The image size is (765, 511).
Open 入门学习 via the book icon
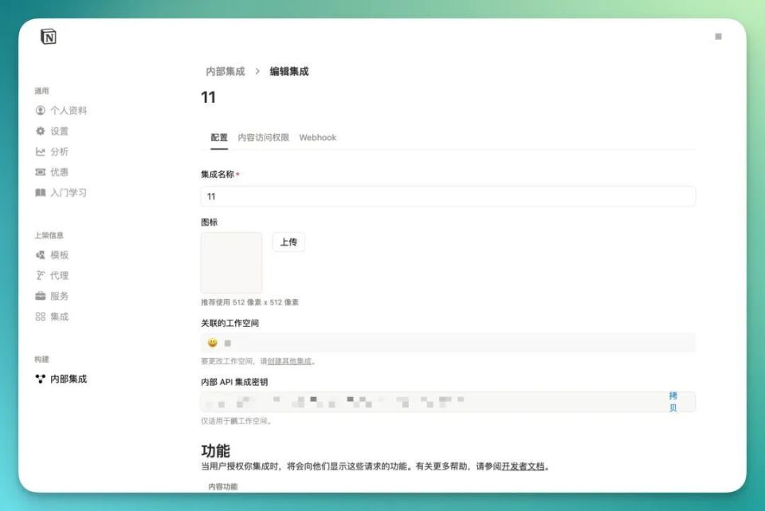point(40,191)
